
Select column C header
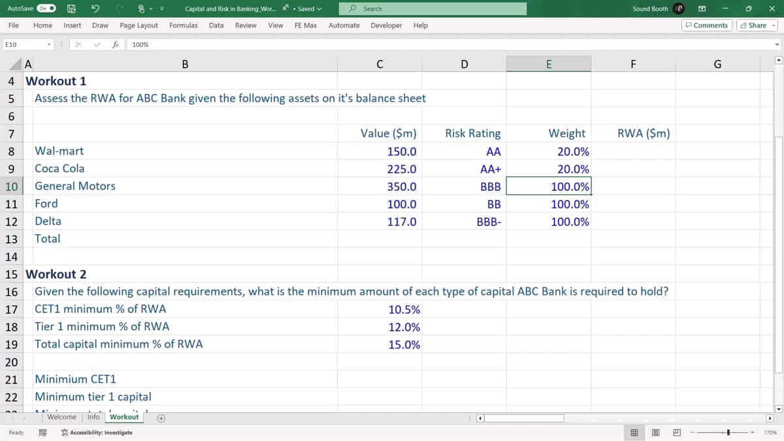380,64
